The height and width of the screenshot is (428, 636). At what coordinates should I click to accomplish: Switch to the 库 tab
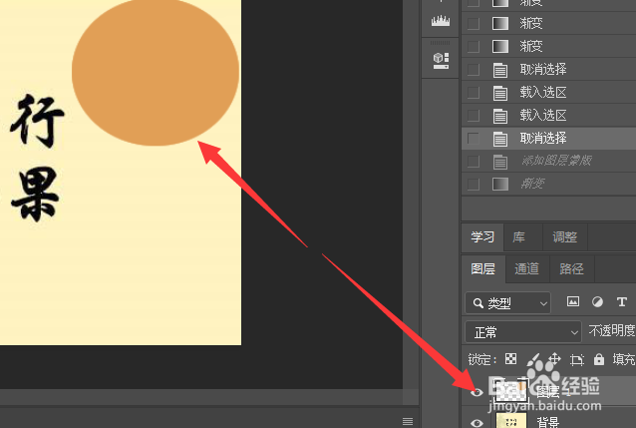coord(519,237)
